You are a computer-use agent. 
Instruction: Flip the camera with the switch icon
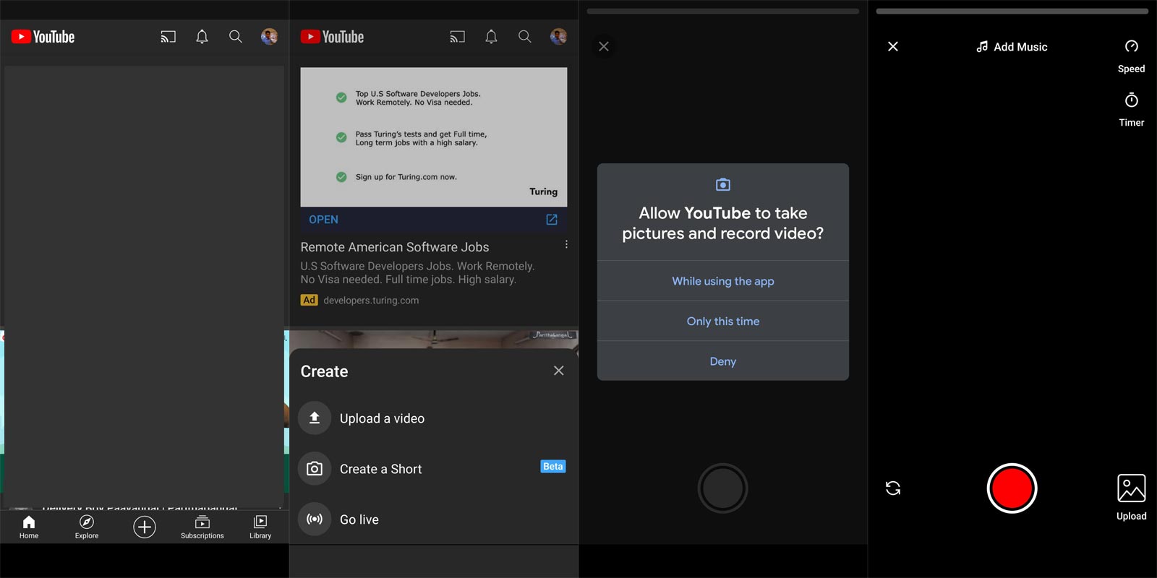pyautogui.click(x=893, y=488)
